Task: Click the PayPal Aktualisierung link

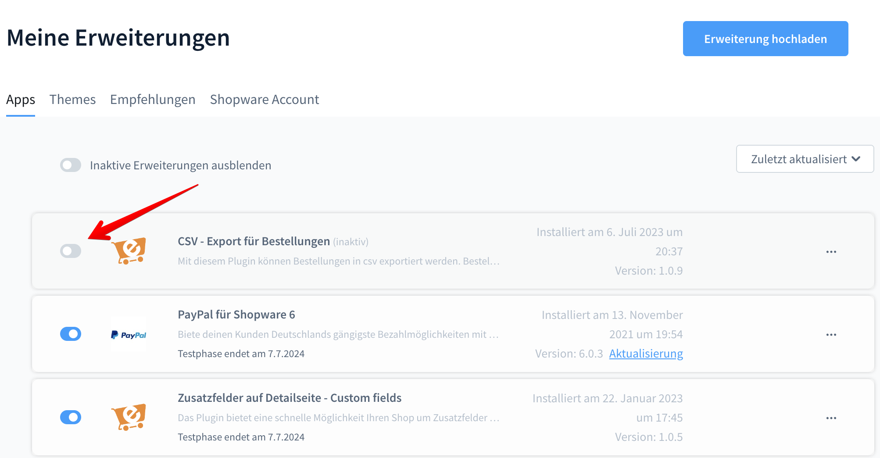Action: (x=646, y=354)
